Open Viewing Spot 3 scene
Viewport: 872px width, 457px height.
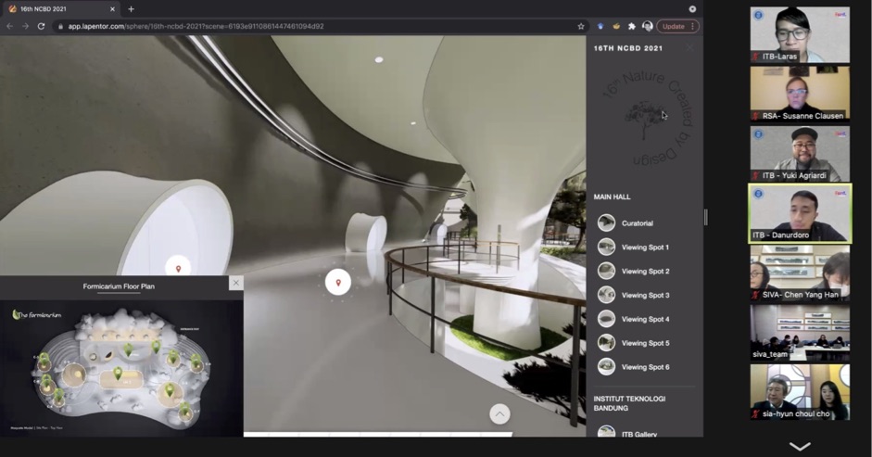click(x=644, y=296)
